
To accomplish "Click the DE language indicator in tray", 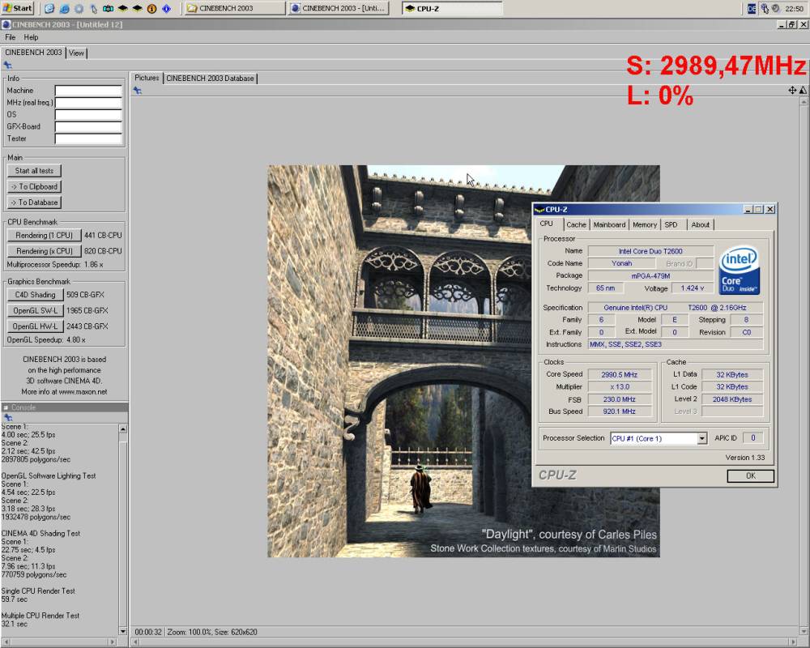I will point(752,8).
